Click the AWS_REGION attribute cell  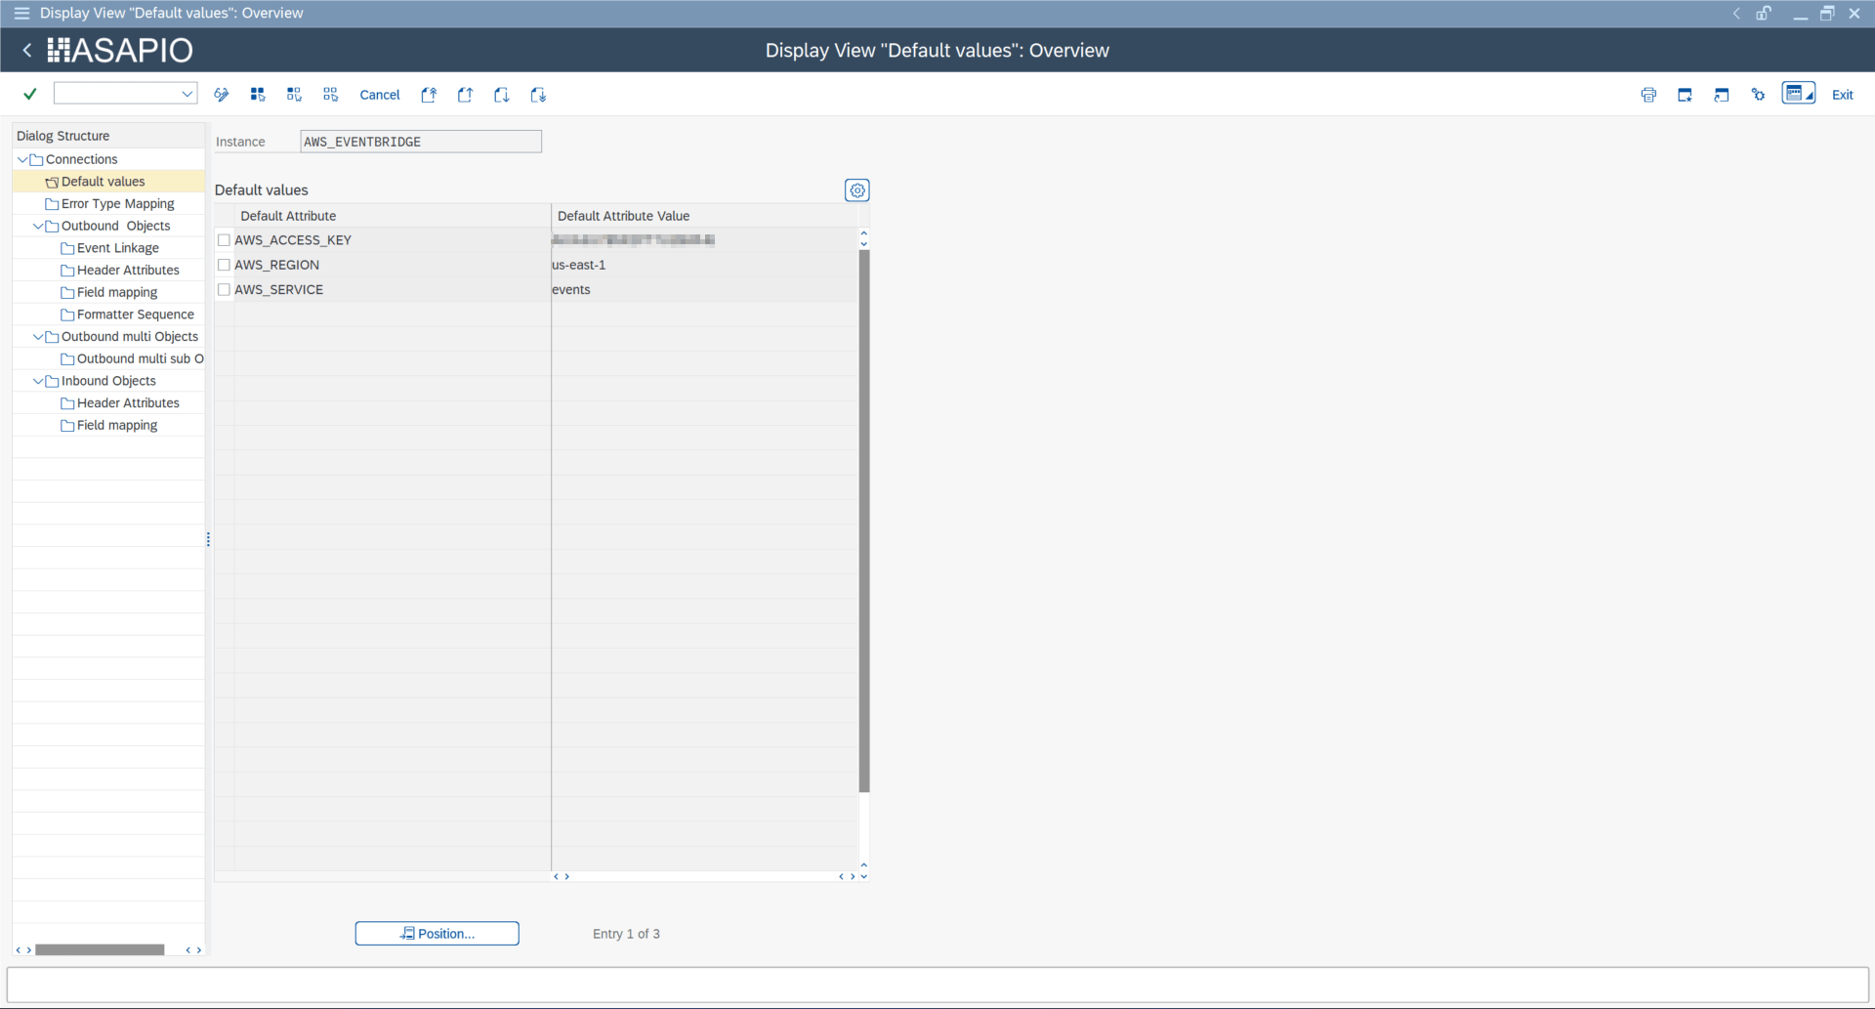click(x=392, y=265)
